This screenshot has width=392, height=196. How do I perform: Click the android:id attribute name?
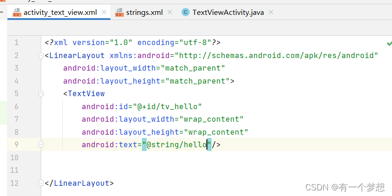pos(105,107)
